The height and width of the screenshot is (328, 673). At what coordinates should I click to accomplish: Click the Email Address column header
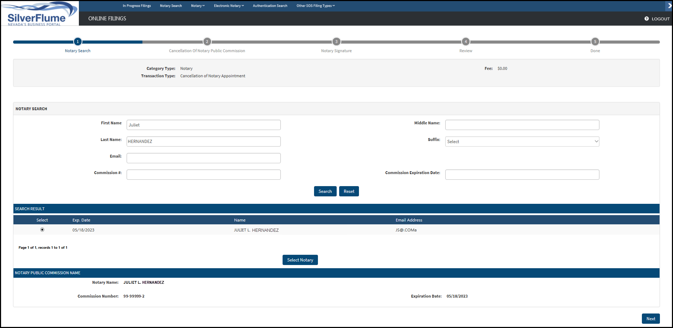pos(409,220)
